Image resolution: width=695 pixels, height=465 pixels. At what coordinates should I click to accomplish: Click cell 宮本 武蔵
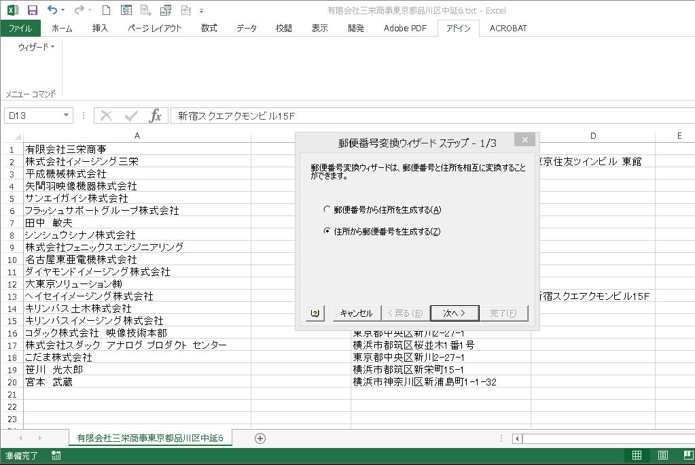point(137,382)
